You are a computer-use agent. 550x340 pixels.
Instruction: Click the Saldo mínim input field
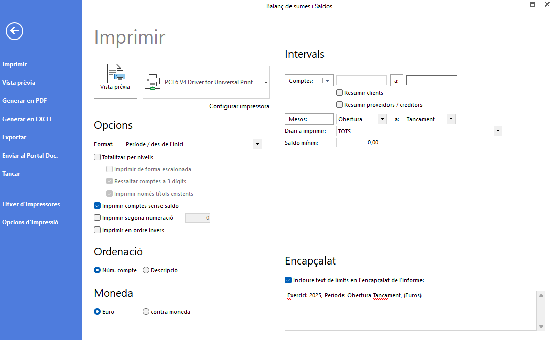coord(358,142)
